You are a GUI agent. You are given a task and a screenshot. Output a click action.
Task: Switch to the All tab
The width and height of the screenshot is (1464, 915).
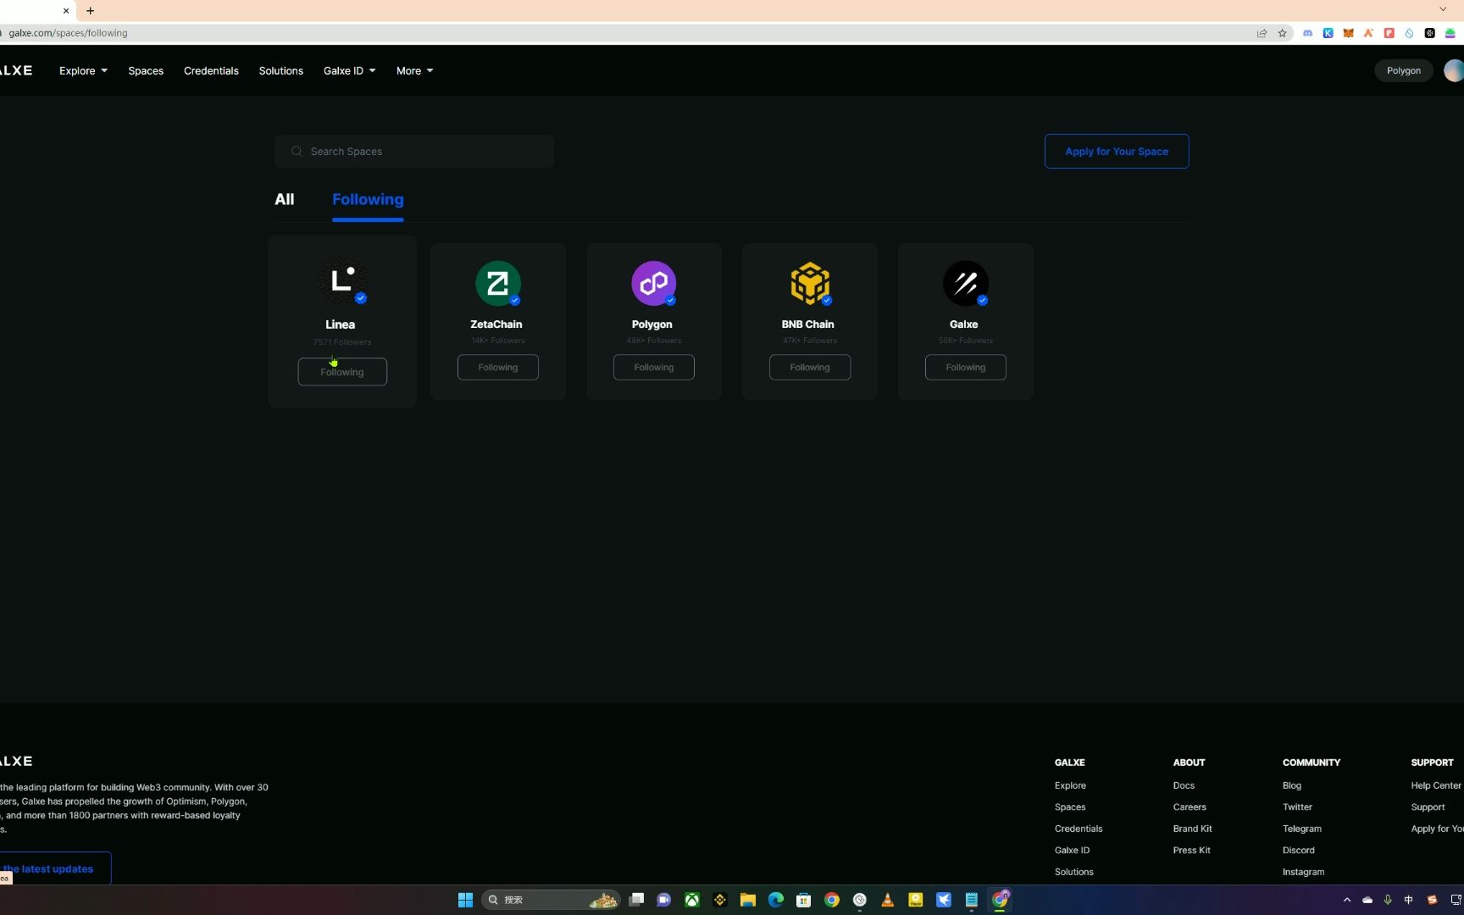(285, 199)
